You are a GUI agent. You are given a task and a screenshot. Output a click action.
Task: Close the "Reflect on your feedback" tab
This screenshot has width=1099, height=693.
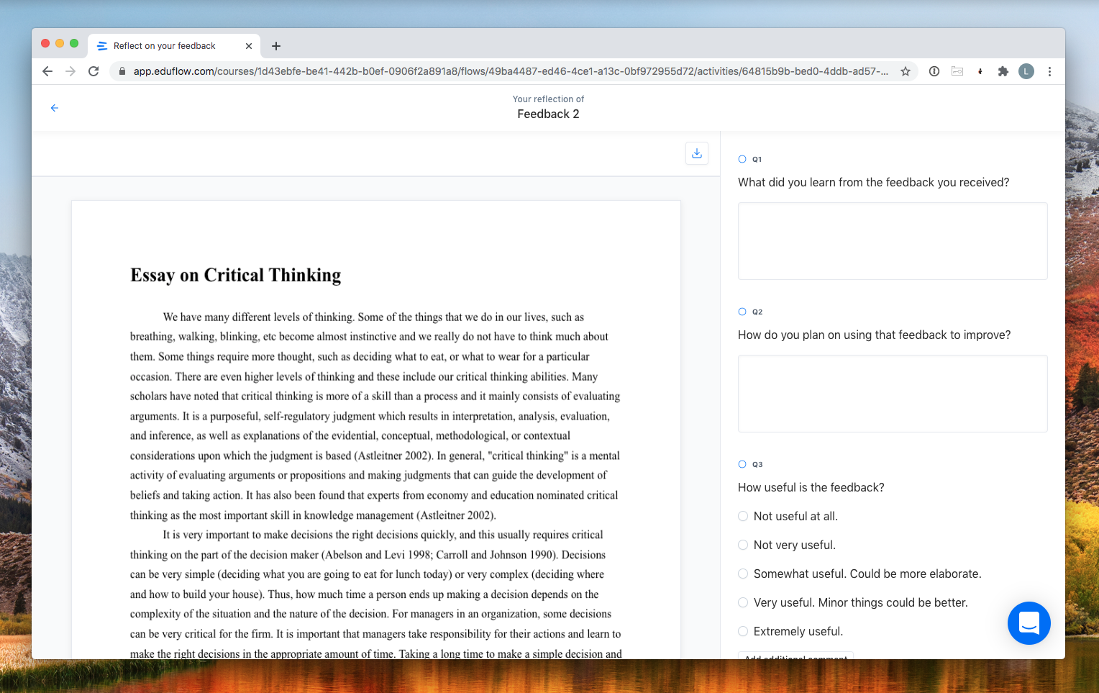[248, 46]
